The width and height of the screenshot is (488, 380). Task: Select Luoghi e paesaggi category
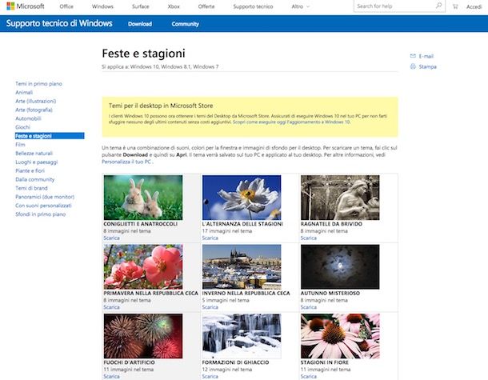(x=37, y=162)
